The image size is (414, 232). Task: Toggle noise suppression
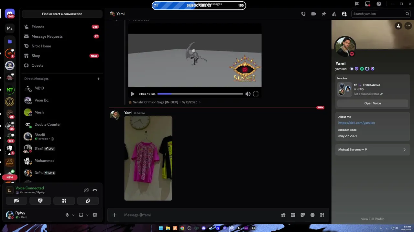(x=86, y=190)
